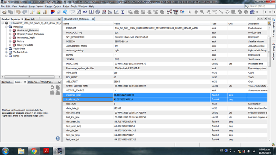
Task: Select the hand panning tool
Action: (x=196, y=12)
